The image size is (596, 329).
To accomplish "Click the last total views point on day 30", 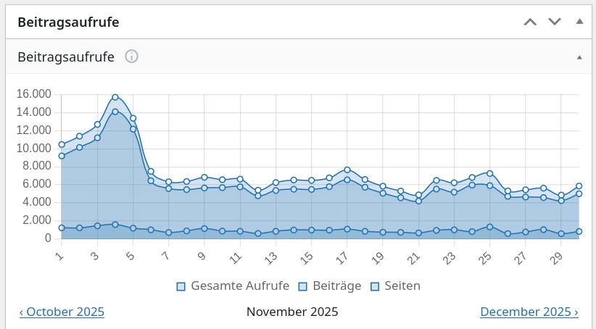I will (579, 186).
